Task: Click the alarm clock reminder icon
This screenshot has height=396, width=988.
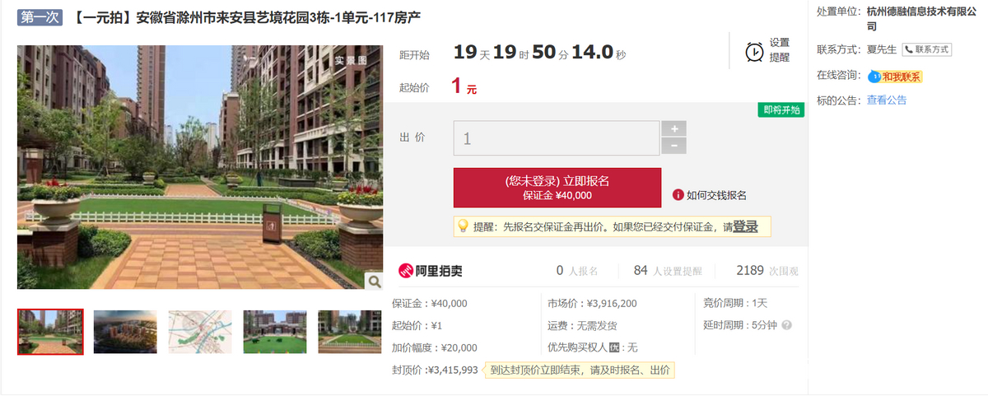Action: point(754,52)
